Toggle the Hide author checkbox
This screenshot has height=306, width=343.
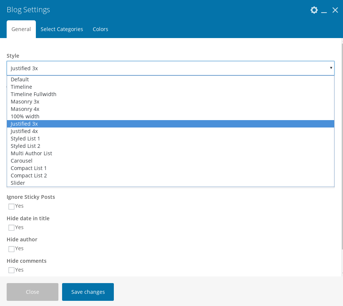(x=11, y=249)
